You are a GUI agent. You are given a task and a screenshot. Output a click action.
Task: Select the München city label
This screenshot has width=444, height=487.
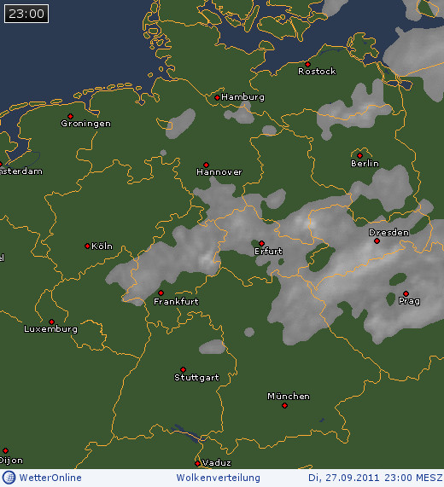point(289,397)
